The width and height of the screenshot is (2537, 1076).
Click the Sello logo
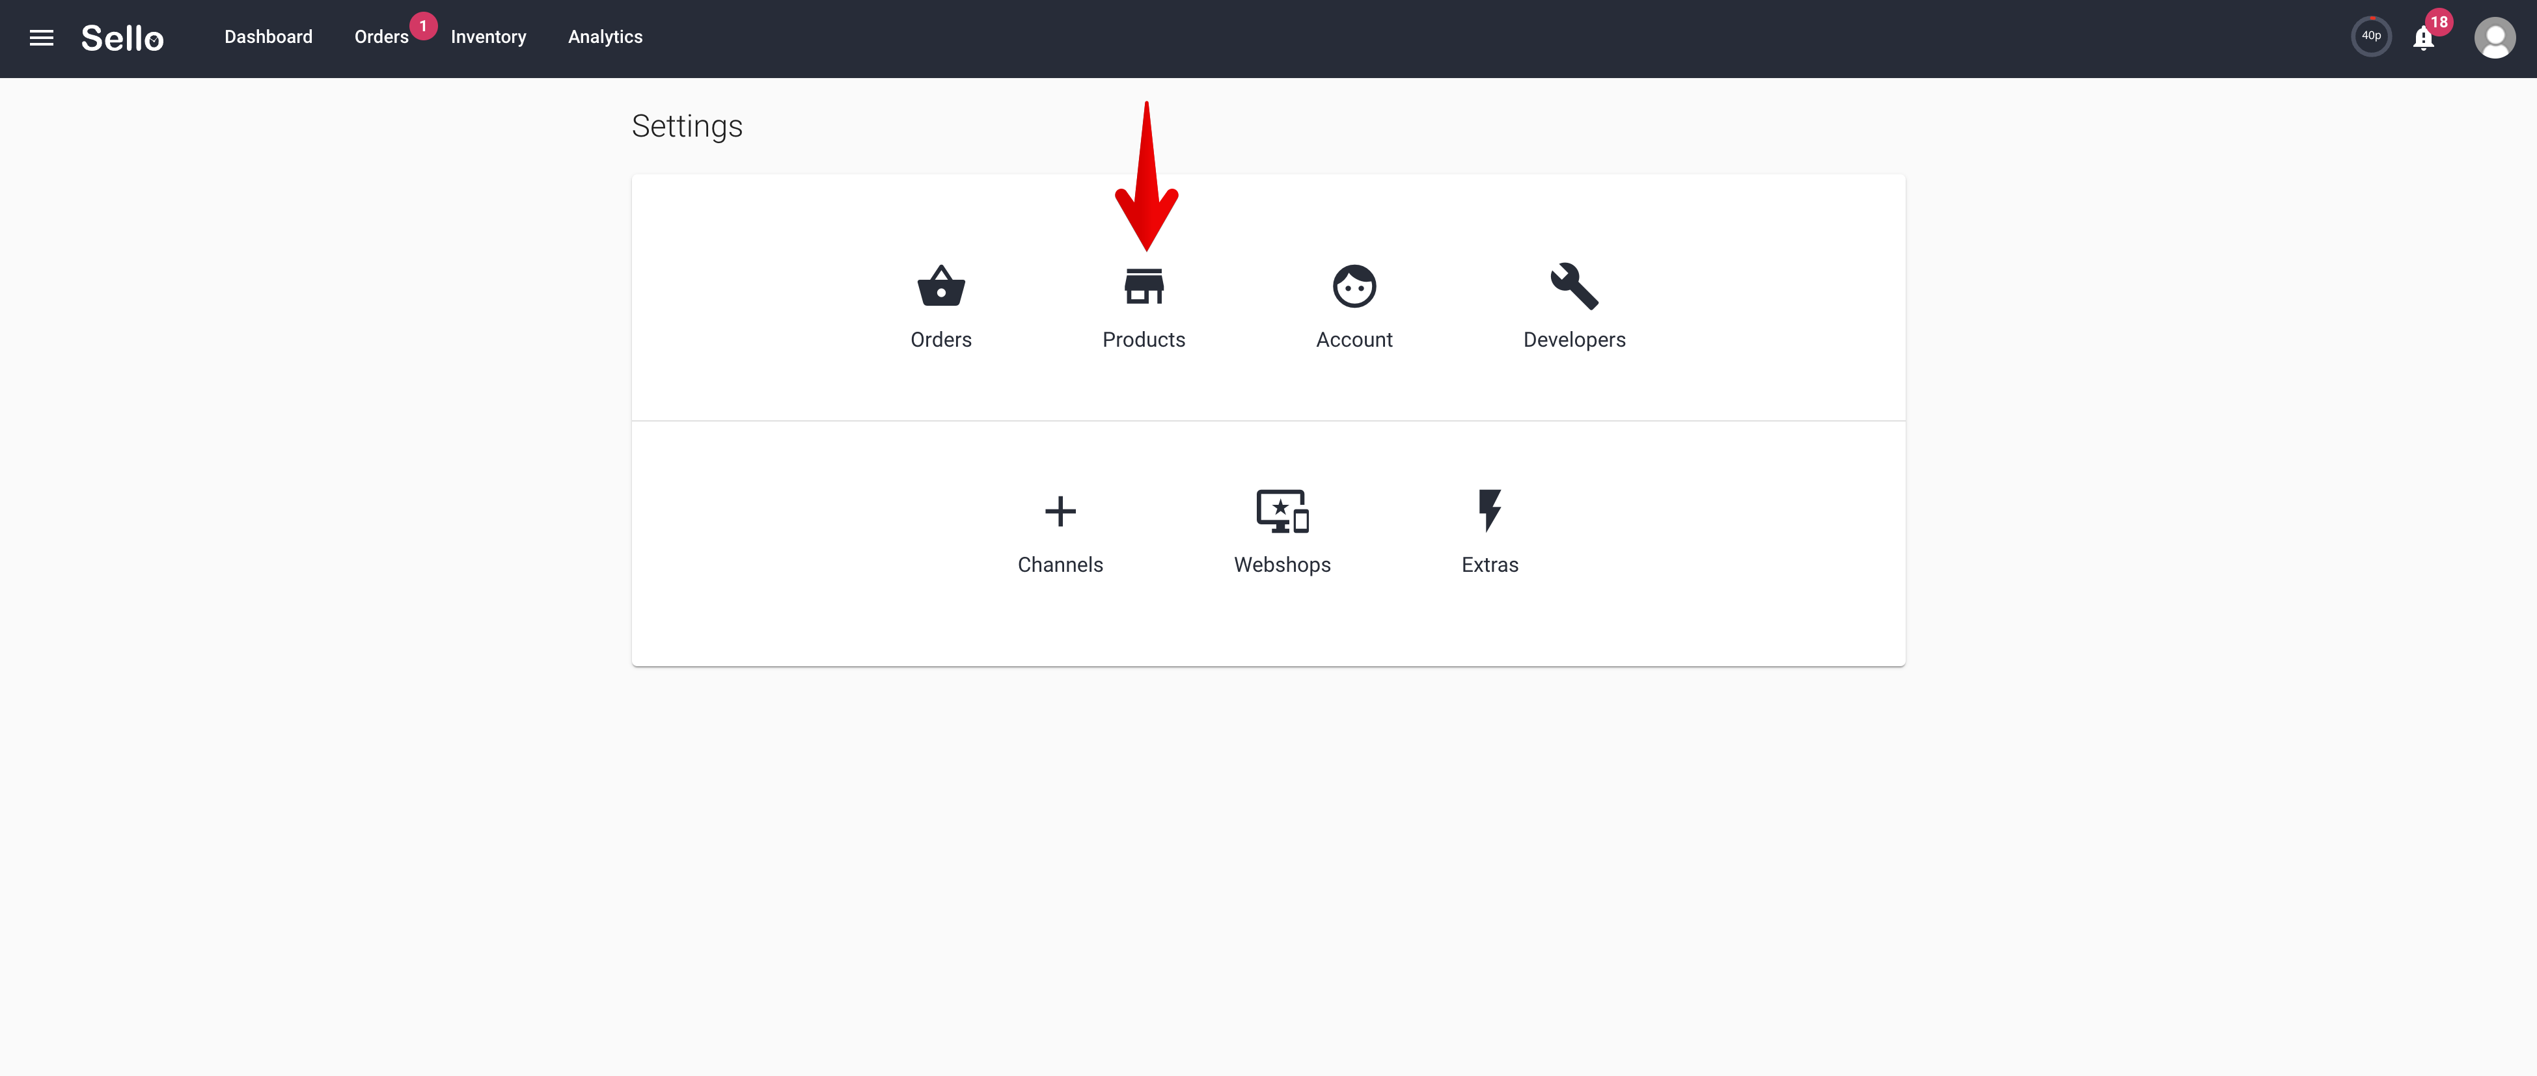122,38
